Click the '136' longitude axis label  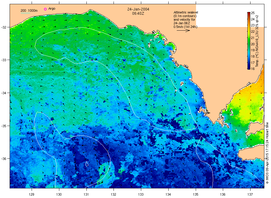tap(223, 194)
